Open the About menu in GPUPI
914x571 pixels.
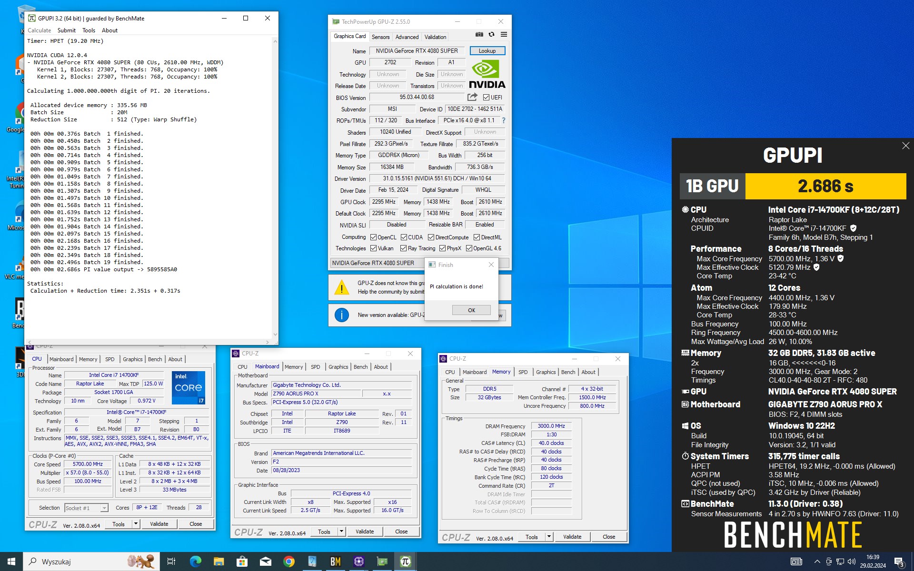[x=109, y=30]
